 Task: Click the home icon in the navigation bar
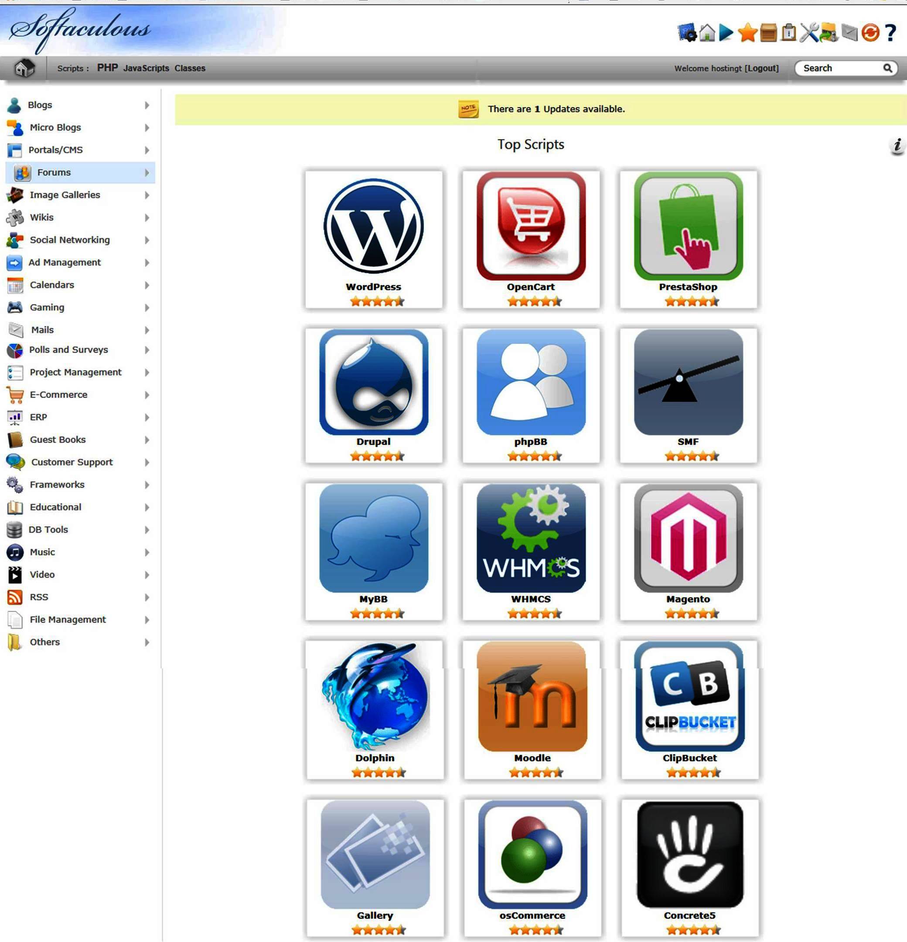[24, 68]
